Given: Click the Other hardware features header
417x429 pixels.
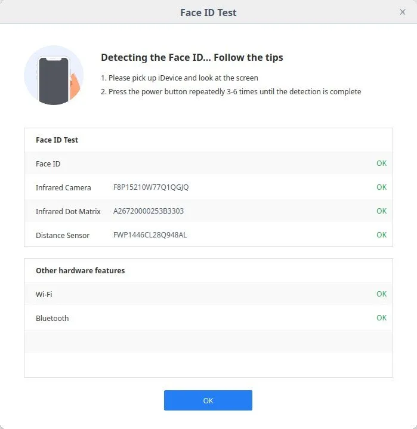Looking at the screenshot, I should [x=80, y=270].
